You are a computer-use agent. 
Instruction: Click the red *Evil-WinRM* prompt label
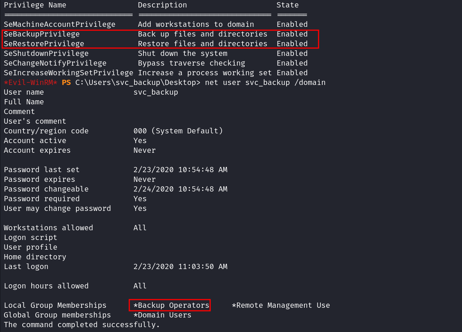(x=31, y=82)
